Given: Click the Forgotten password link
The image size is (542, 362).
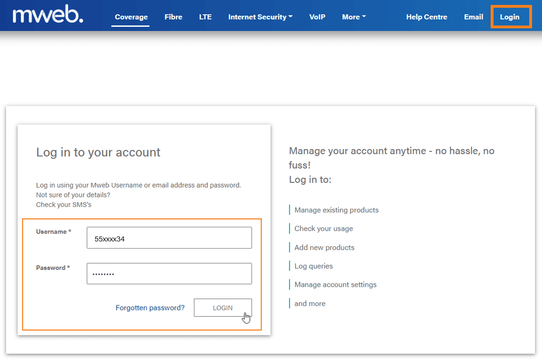Looking at the screenshot, I should pyautogui.click(x=150, y=307).
